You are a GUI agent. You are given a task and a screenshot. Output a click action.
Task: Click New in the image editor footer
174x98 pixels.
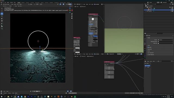(x=35, y=91)
